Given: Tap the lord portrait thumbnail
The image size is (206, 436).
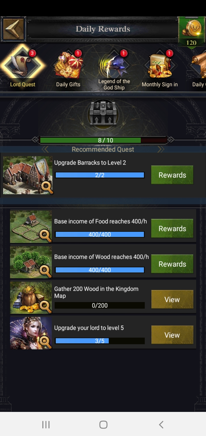Looking at the screenshot, I should tap(31, 333).
